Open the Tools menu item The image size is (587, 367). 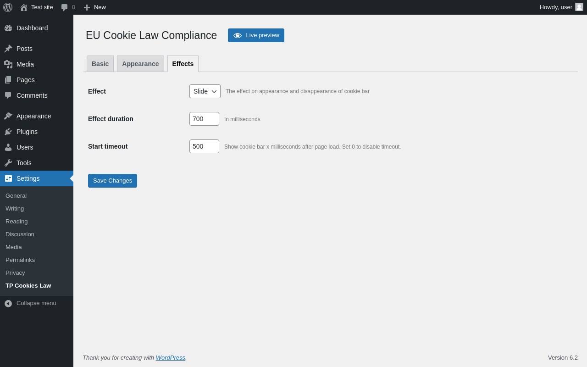pos(37,163)
